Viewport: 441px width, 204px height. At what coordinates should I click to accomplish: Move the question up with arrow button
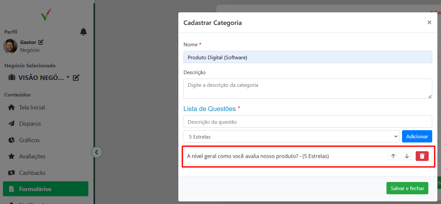[393, 156]
